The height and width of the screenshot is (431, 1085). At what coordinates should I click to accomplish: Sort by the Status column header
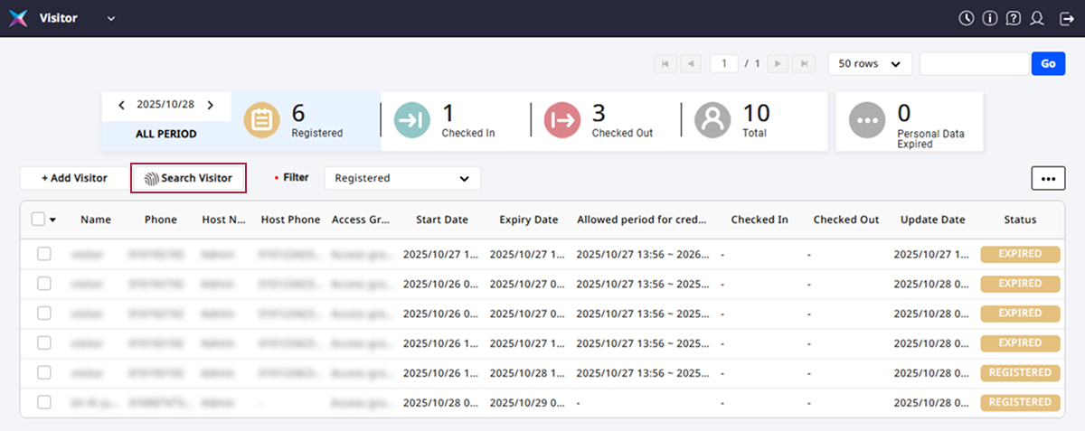(x=1020, y=220)
